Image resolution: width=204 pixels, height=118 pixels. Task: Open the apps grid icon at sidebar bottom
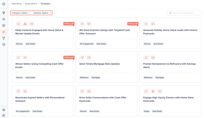pyautogui.click(x=4, y=115)
